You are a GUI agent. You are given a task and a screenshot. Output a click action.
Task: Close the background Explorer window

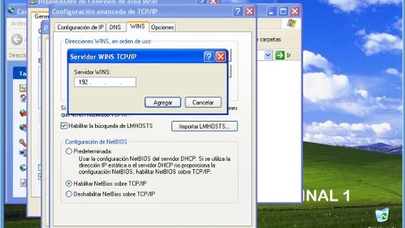point(295,11)
